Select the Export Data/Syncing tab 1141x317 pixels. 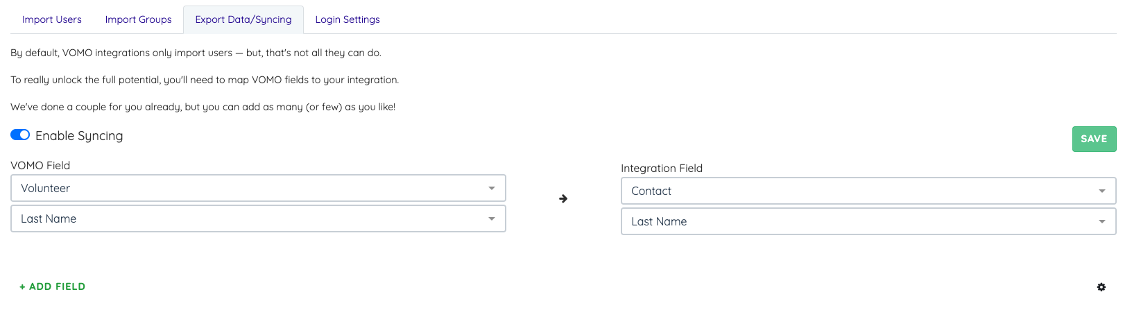[x=243, y=19]
